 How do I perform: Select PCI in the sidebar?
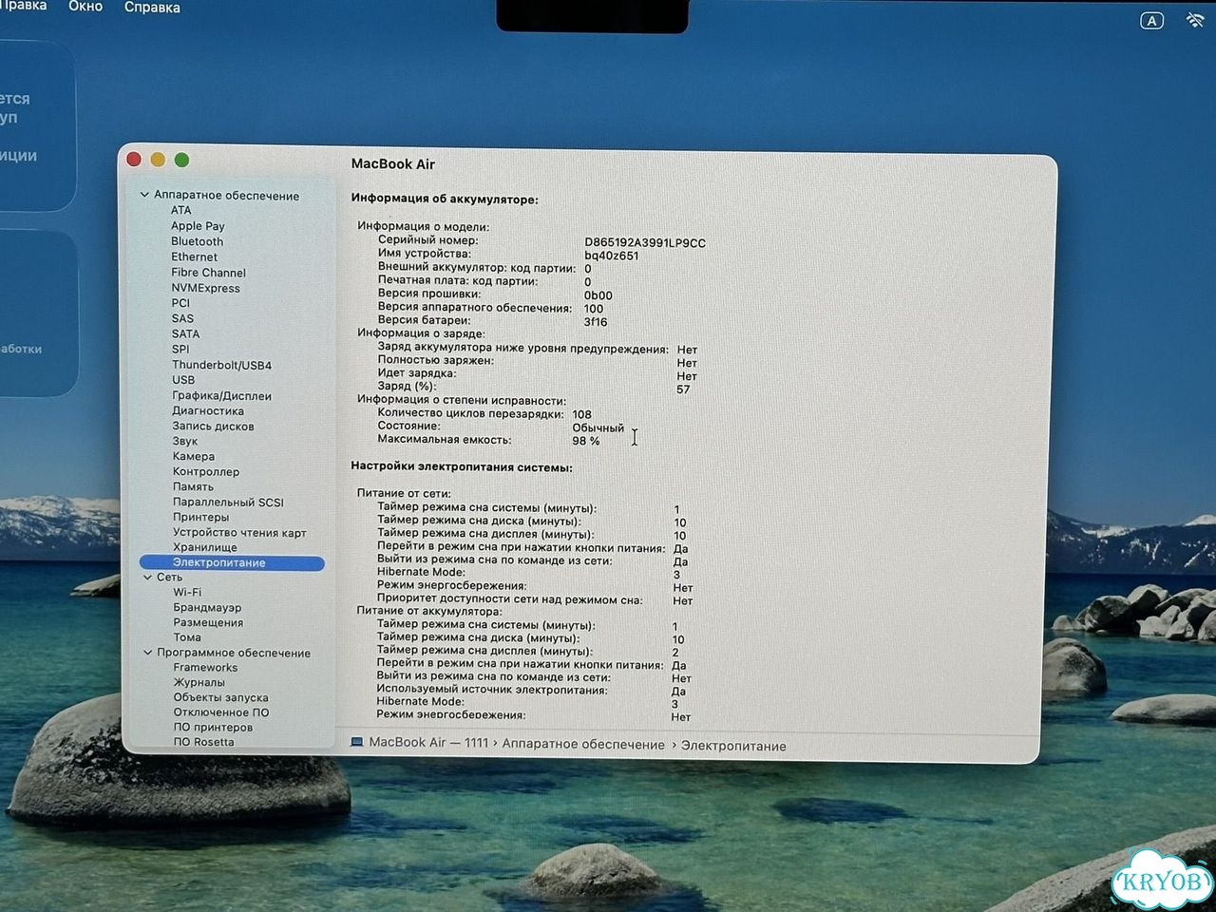(180, 303)
